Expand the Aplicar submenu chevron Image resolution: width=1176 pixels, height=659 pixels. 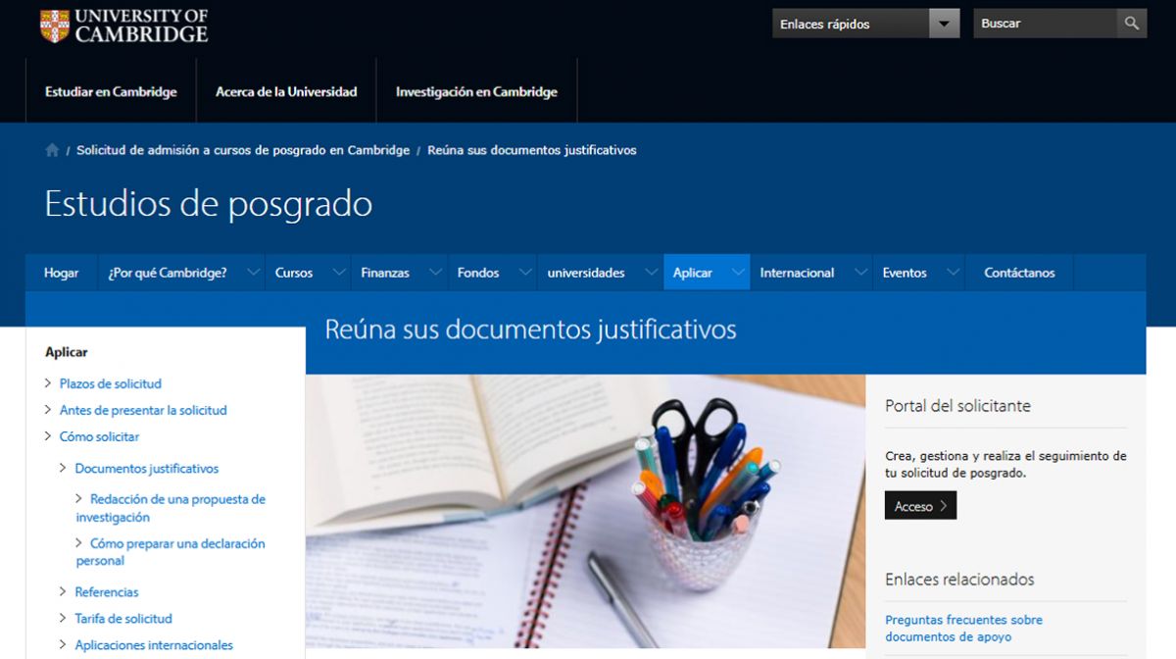[737, 273]
